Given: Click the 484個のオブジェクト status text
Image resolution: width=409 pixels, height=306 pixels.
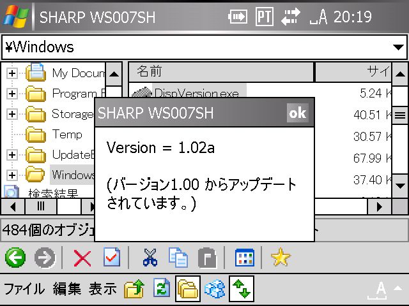Looking at the screenshot, I should click(x=49, y=230).
